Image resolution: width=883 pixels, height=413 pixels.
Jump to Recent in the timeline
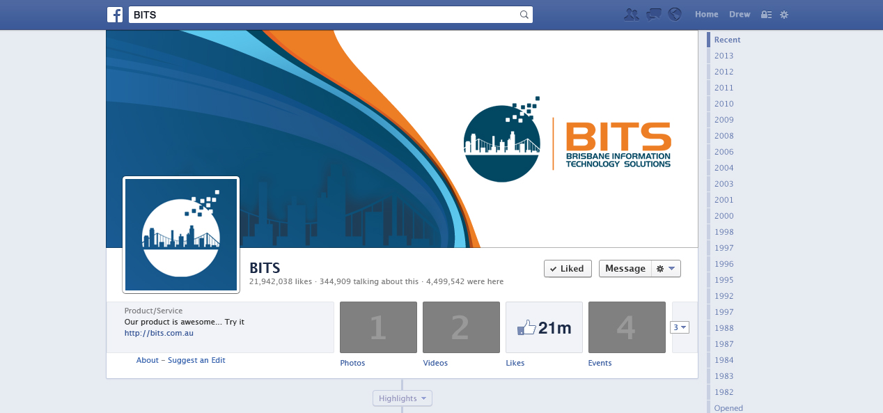click(x=728, y=40)
